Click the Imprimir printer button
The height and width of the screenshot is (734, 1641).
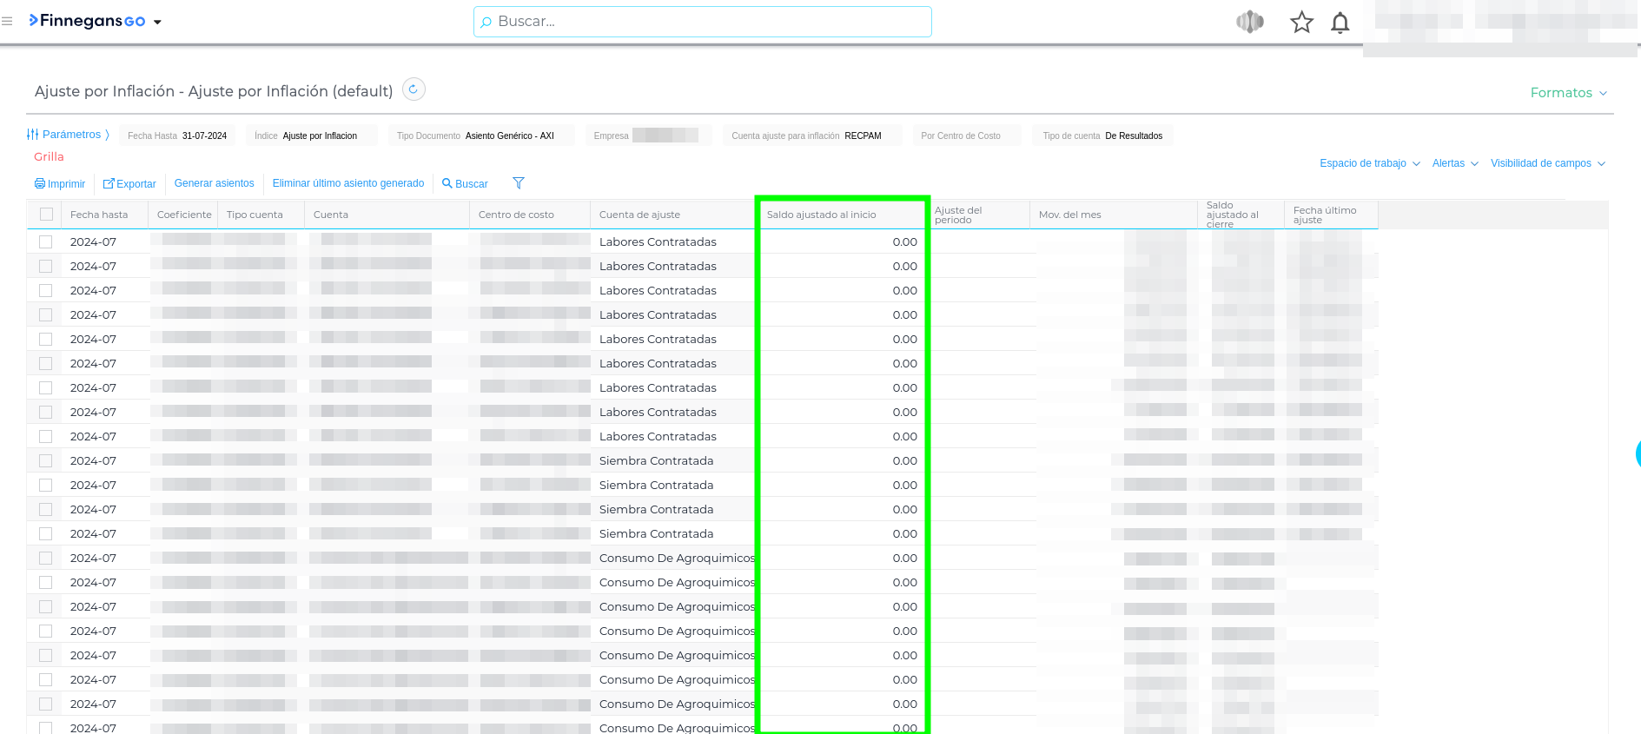coord(60,184)
